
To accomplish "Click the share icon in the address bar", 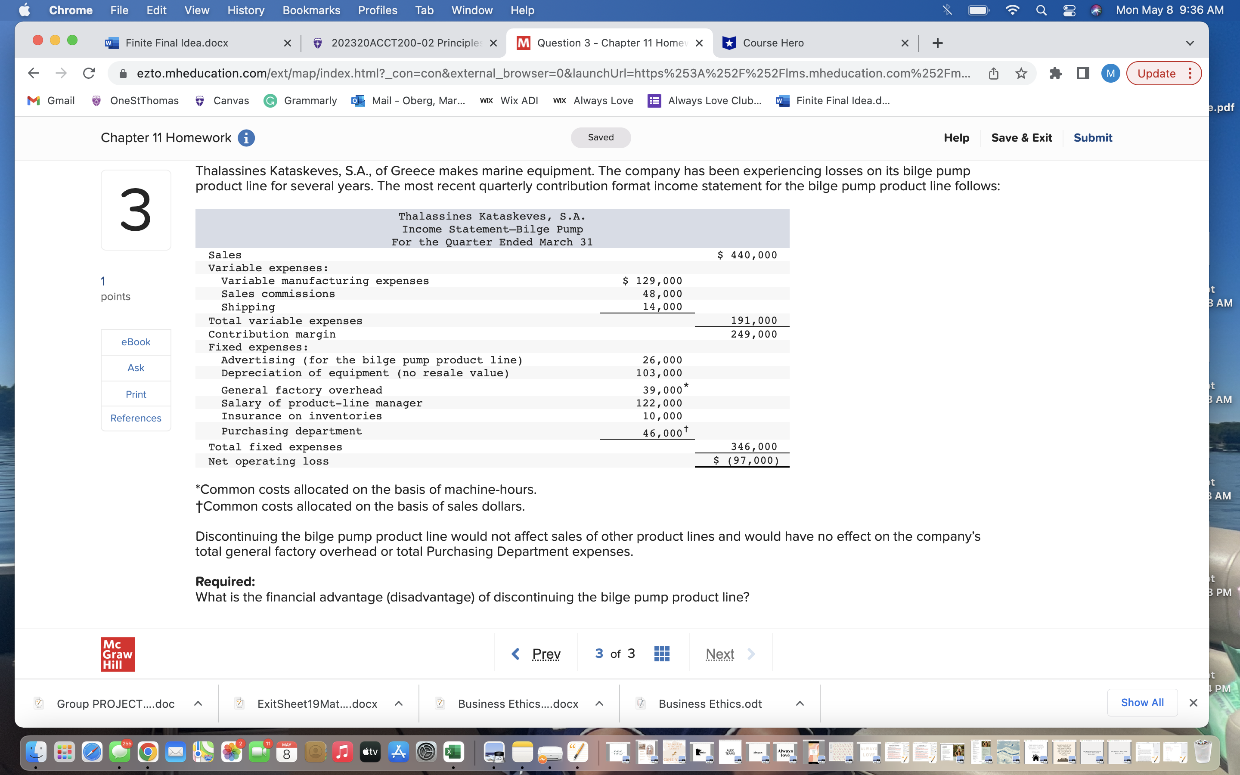I will point(993,73).
